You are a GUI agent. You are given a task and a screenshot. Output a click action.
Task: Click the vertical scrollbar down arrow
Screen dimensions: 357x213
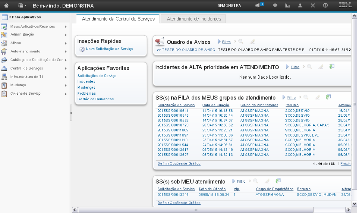pos(354,203)
